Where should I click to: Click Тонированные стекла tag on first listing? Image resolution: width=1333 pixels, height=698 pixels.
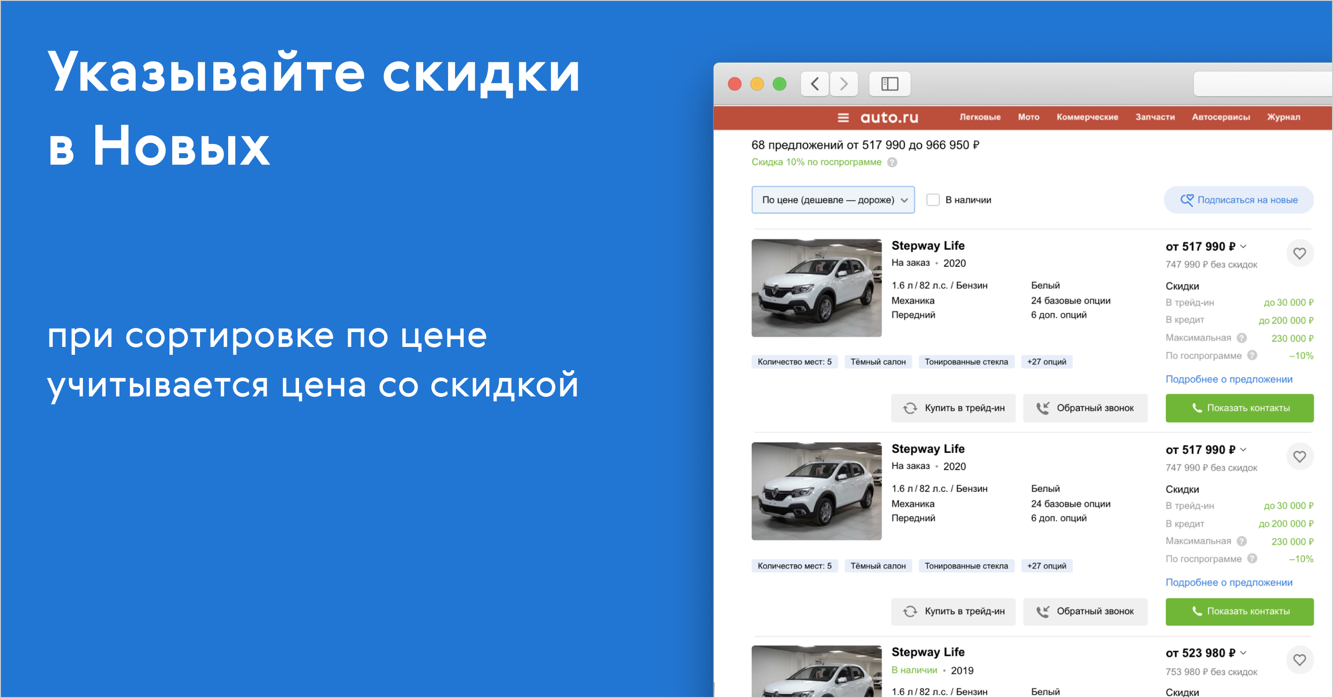tap(966, 362)
